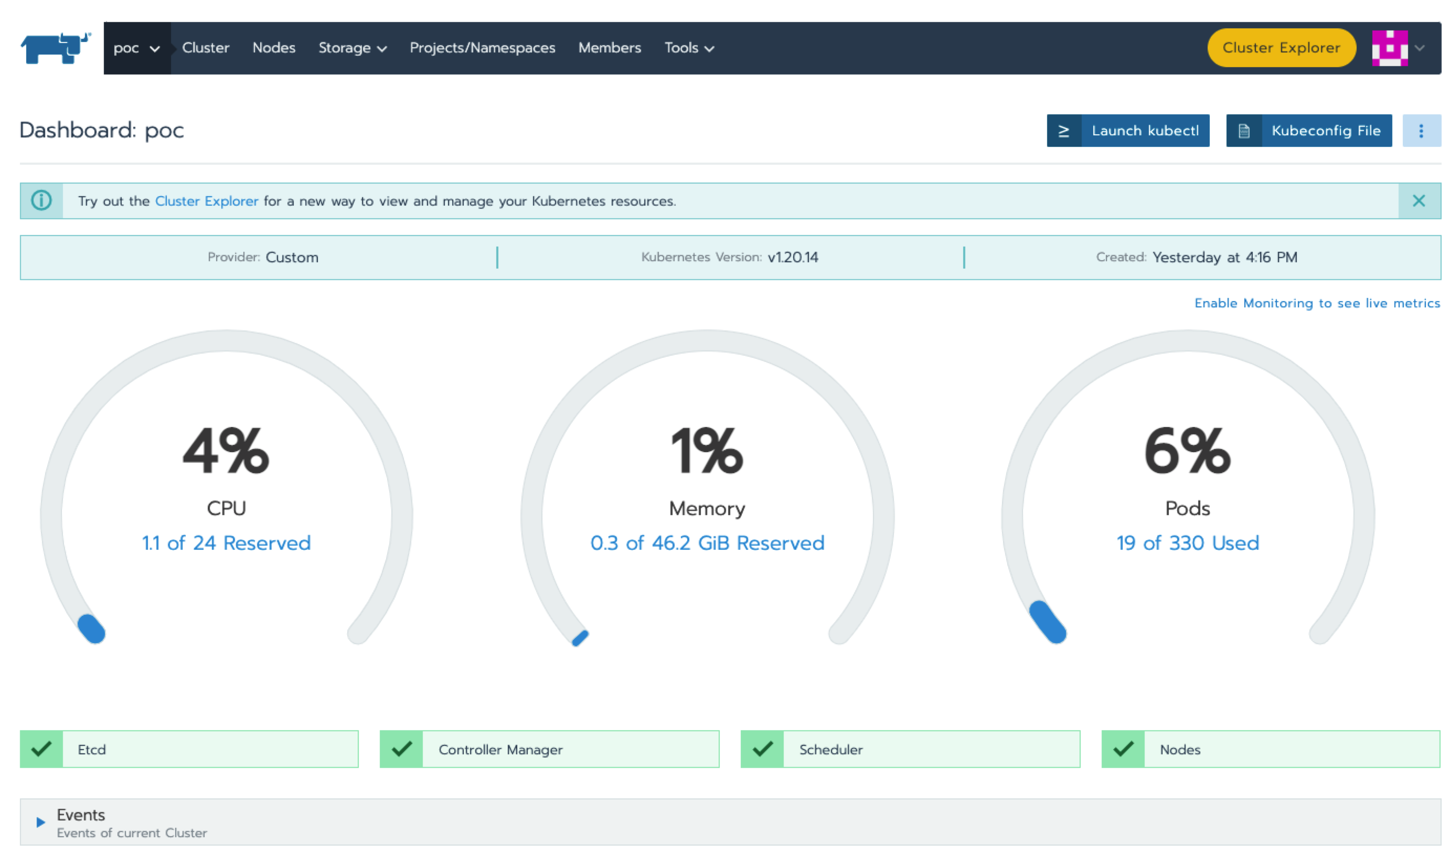
Task: Click the Rancher cow logo
Action: click(55, 48)
